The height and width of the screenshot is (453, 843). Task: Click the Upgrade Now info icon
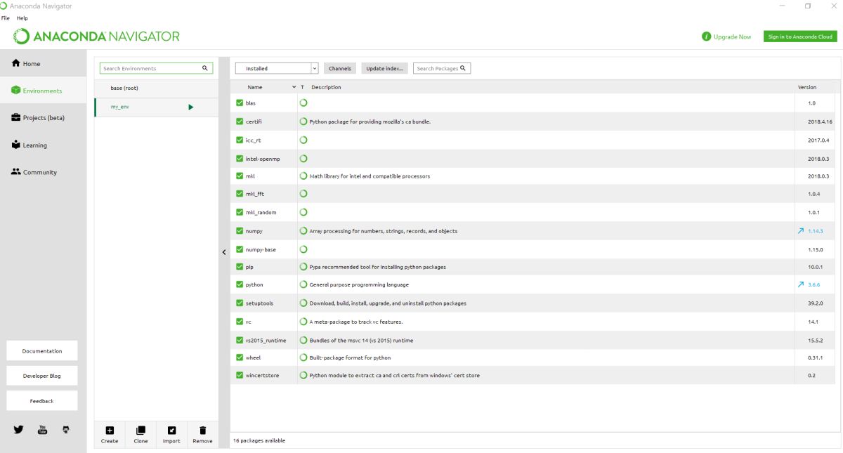[x=707, y=37]
